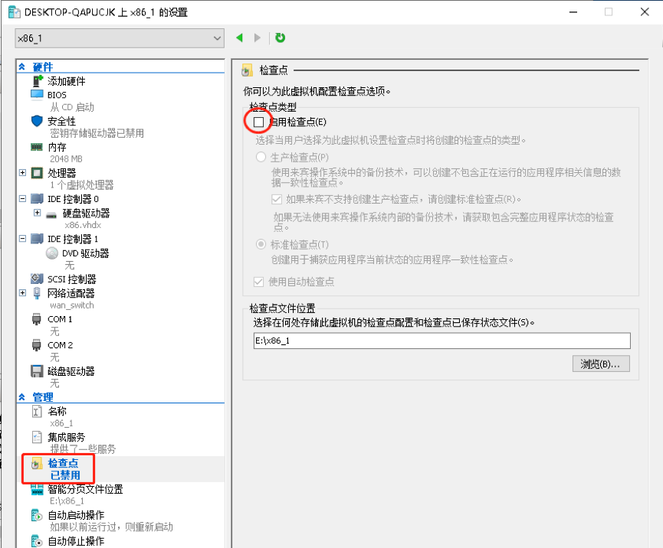Select the COM 2 port icon
This screenshot has width=663, height=548.
(x=37, y=345)
